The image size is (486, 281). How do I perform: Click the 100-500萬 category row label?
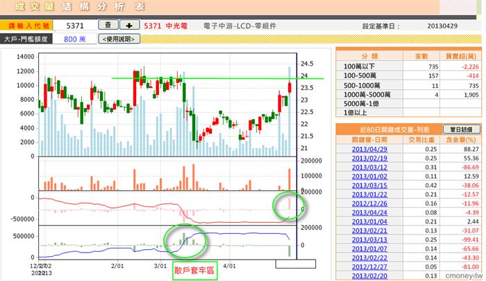[x=360, y=75]
